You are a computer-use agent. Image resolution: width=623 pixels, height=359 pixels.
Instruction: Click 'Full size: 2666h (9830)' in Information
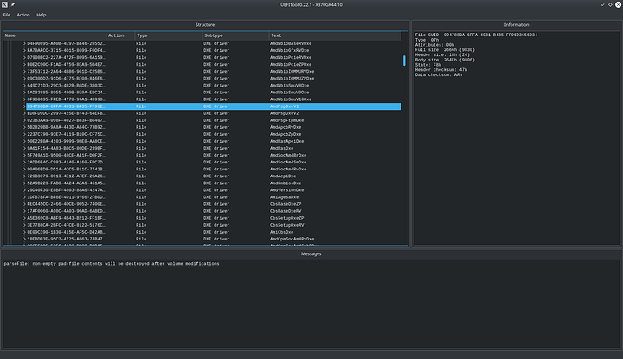(445, 50)
